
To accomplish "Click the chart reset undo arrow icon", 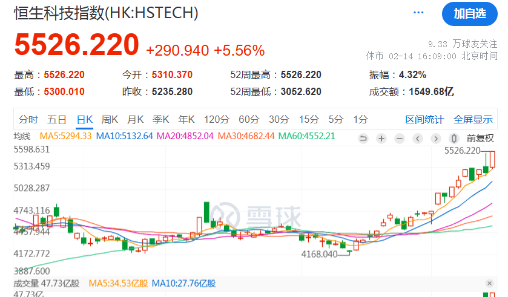I will (363, 139).
